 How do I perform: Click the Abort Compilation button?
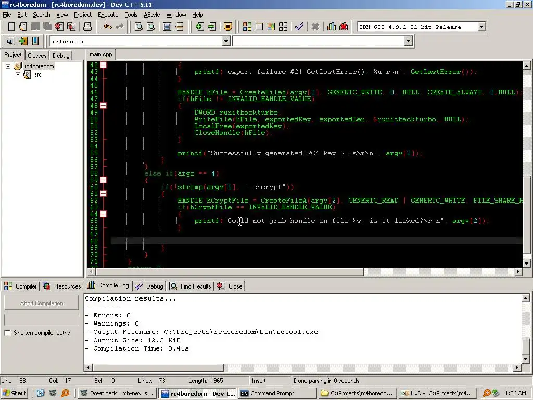42,303
